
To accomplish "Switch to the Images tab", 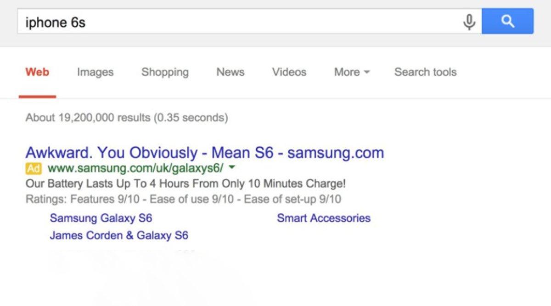I will pyautogui.click(x=95, y=72).
